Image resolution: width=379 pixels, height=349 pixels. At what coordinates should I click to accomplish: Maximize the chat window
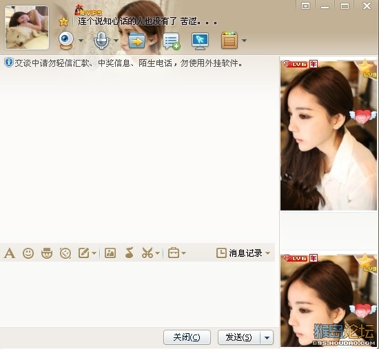[345, 6]
